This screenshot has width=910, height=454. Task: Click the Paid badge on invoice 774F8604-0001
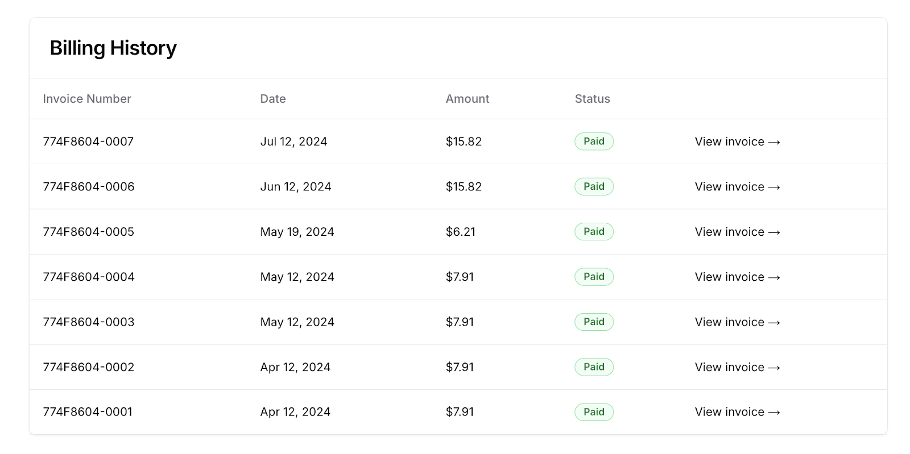tap(594, 412)
